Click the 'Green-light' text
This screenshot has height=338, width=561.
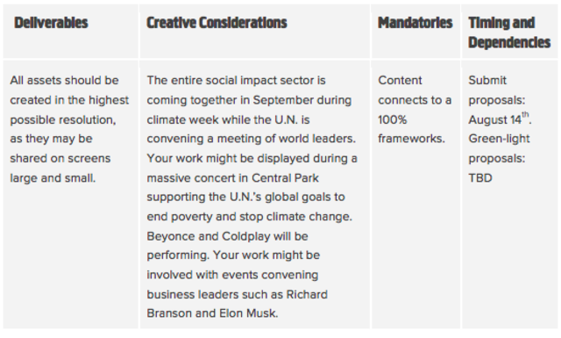click(499, 139)
